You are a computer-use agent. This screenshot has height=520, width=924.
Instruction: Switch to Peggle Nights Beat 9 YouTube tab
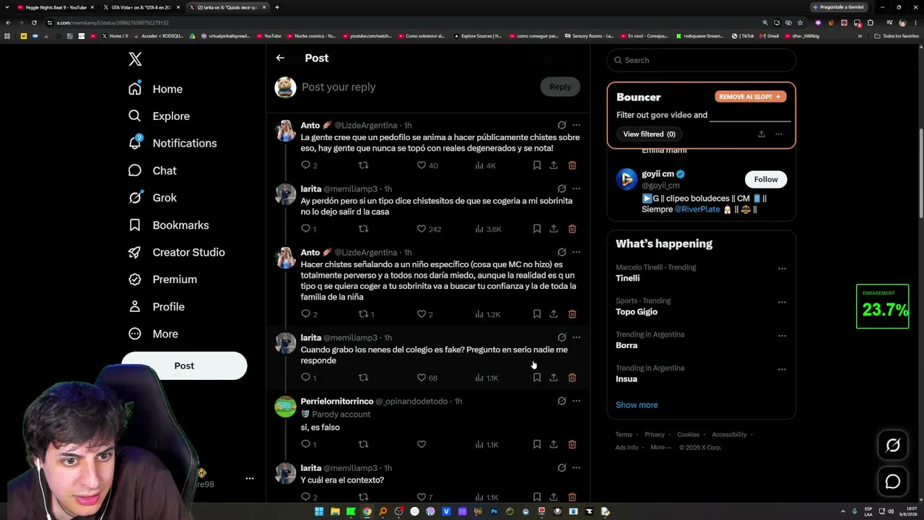point(56,7)
